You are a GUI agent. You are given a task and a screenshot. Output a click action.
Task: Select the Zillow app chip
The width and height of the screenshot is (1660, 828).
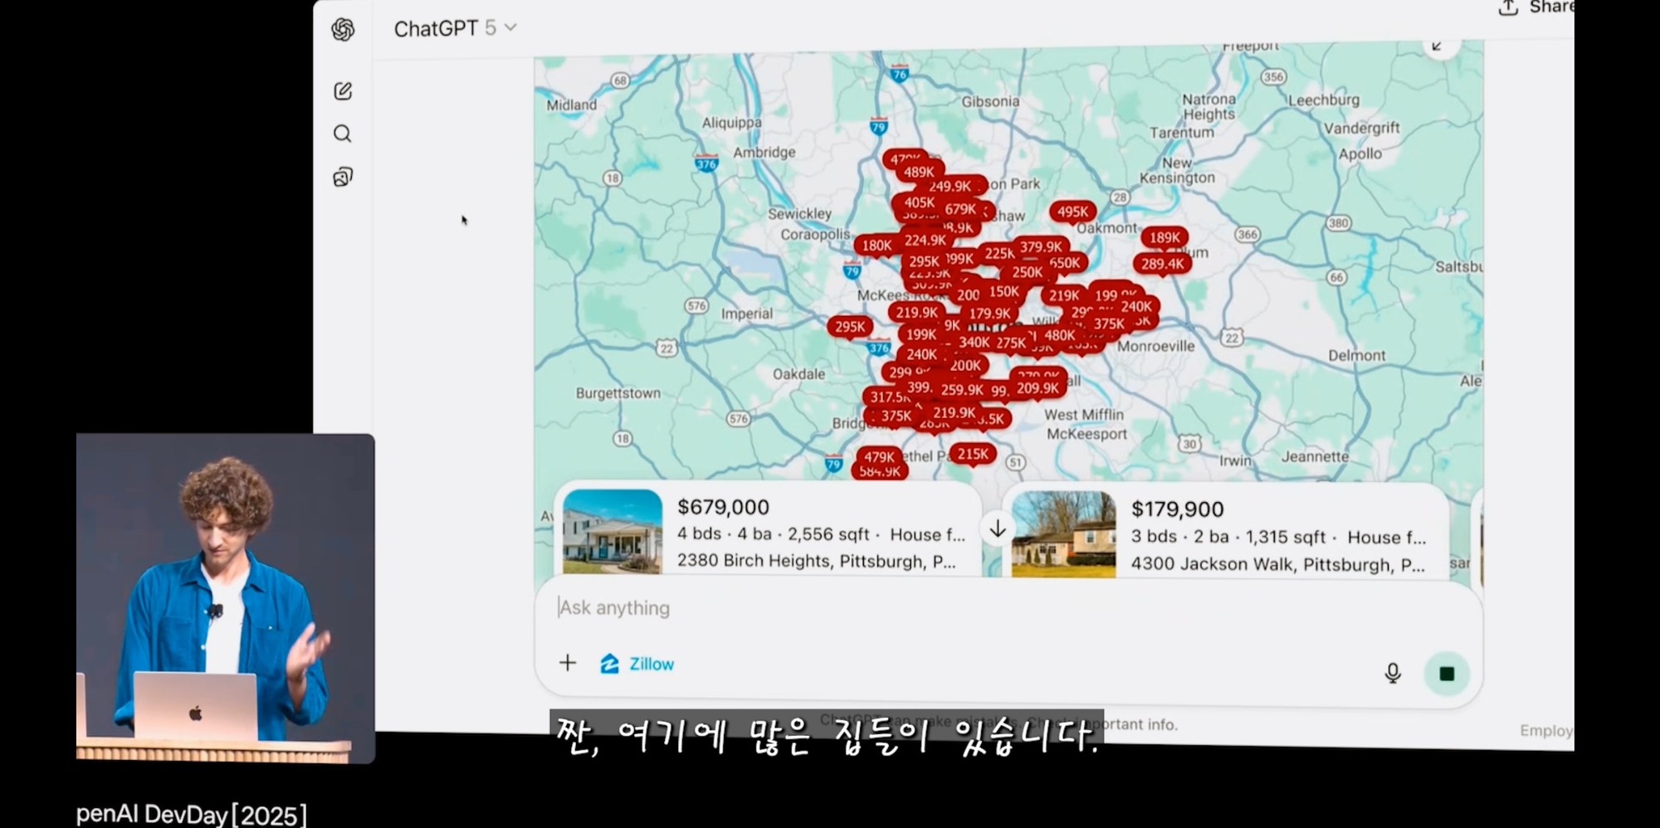click(x=637, y=664)
